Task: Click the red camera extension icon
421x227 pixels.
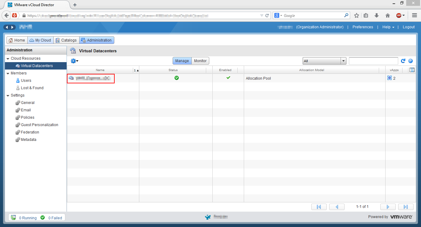Action: point(14,15)
